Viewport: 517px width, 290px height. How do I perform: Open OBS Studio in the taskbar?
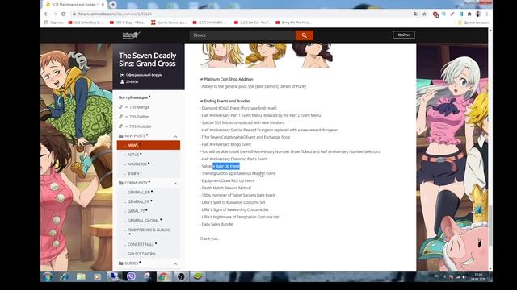click(181, 276)
